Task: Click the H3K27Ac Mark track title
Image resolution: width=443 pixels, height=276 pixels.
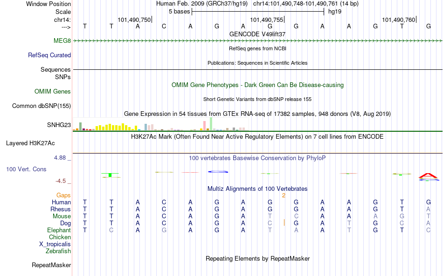Action: coord(257,137)
